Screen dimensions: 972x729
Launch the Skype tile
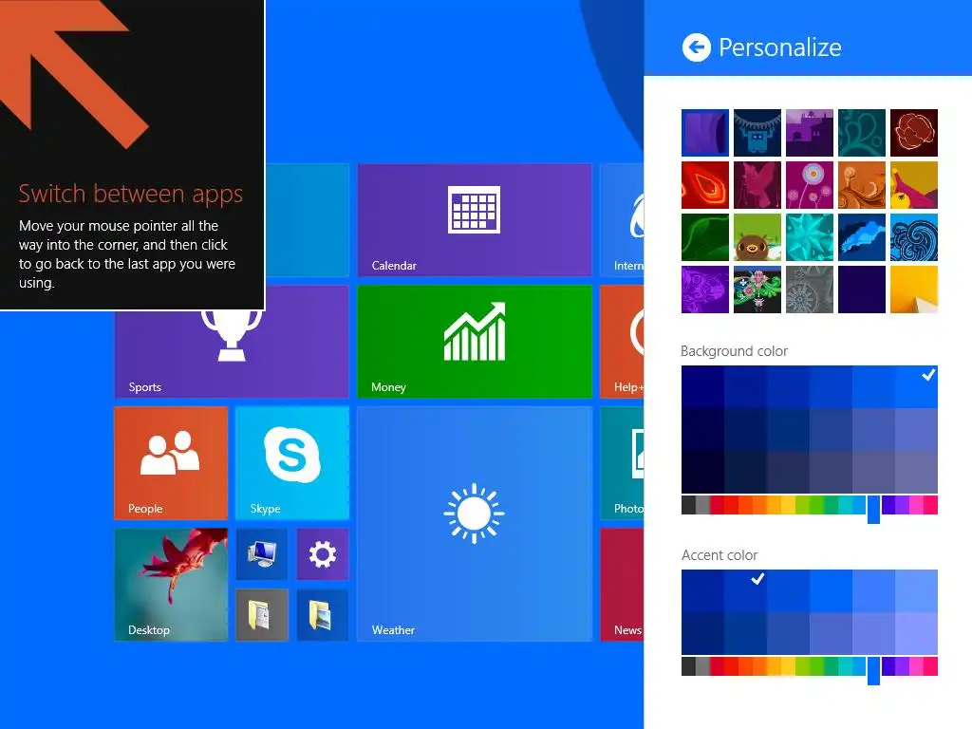(x=292, y=462)
